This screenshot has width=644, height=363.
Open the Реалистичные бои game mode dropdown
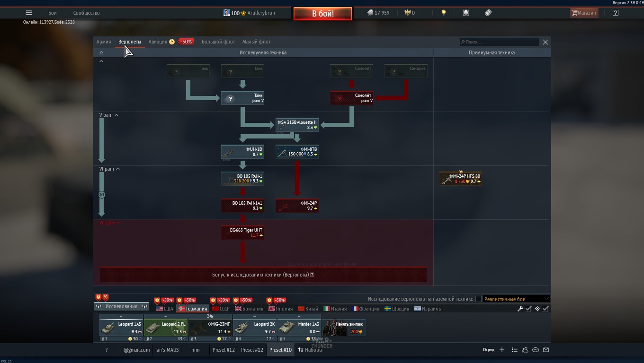click(517, 299)
